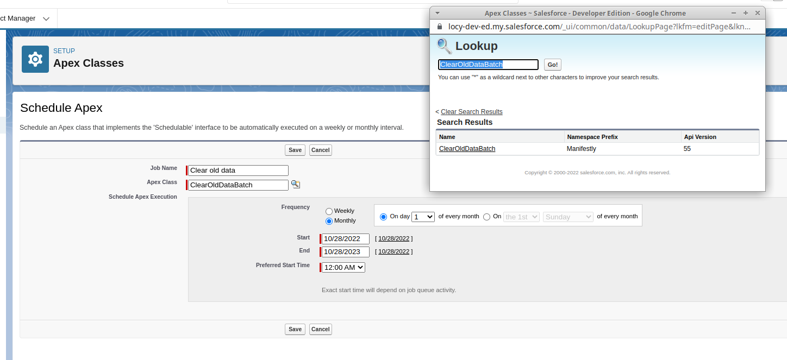Click Go! button in Lookup window
This screenshot has height=360, width=787.
[553, 65]
